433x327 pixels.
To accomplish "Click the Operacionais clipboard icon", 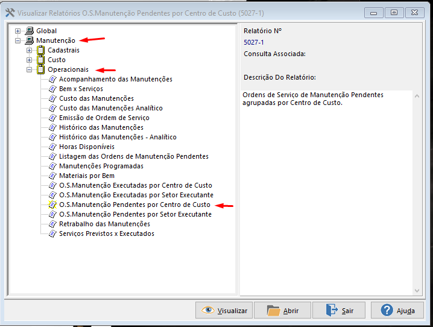I will pyautogui.click(x=40, y=69).
